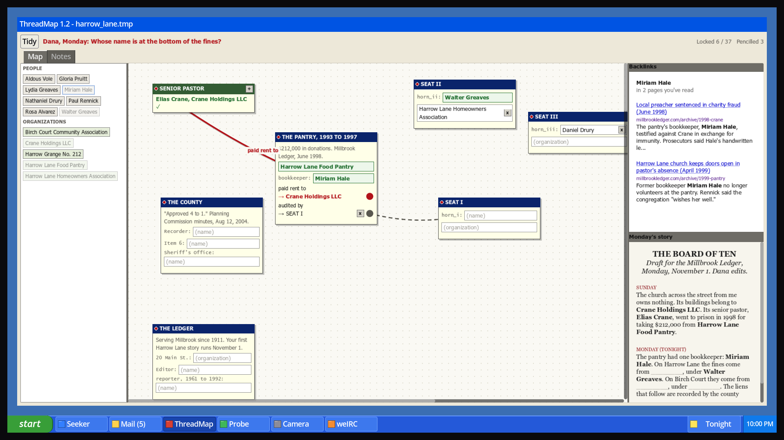
Task: Open the Local preacher sentenced in charity fraud link
Action: click(x=688, y=108)
